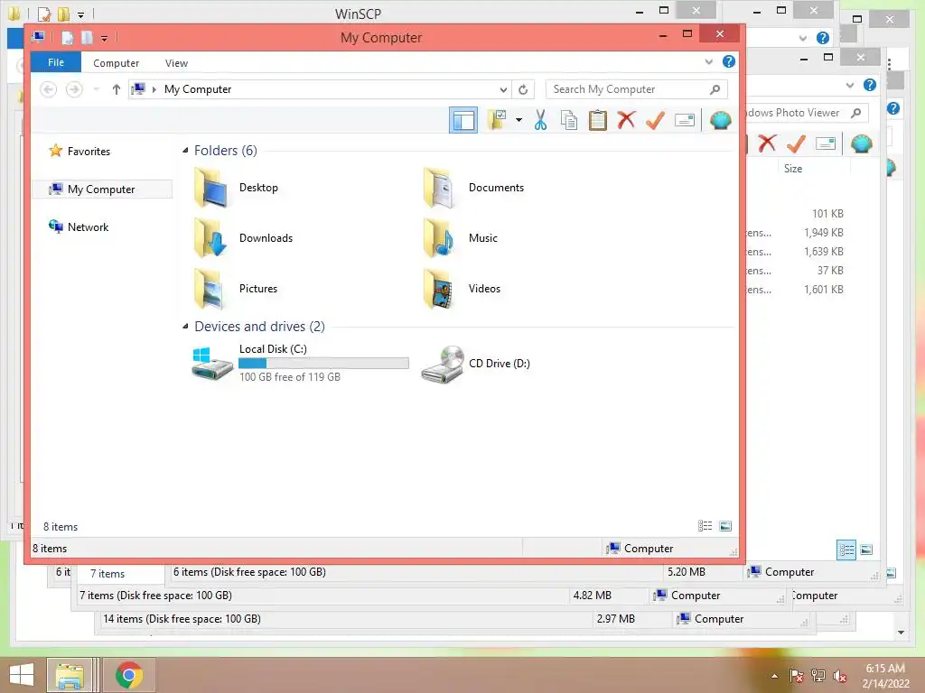Click Rename card icon in background window
Screen dimensions: 925x693
(x=826, y=143)
